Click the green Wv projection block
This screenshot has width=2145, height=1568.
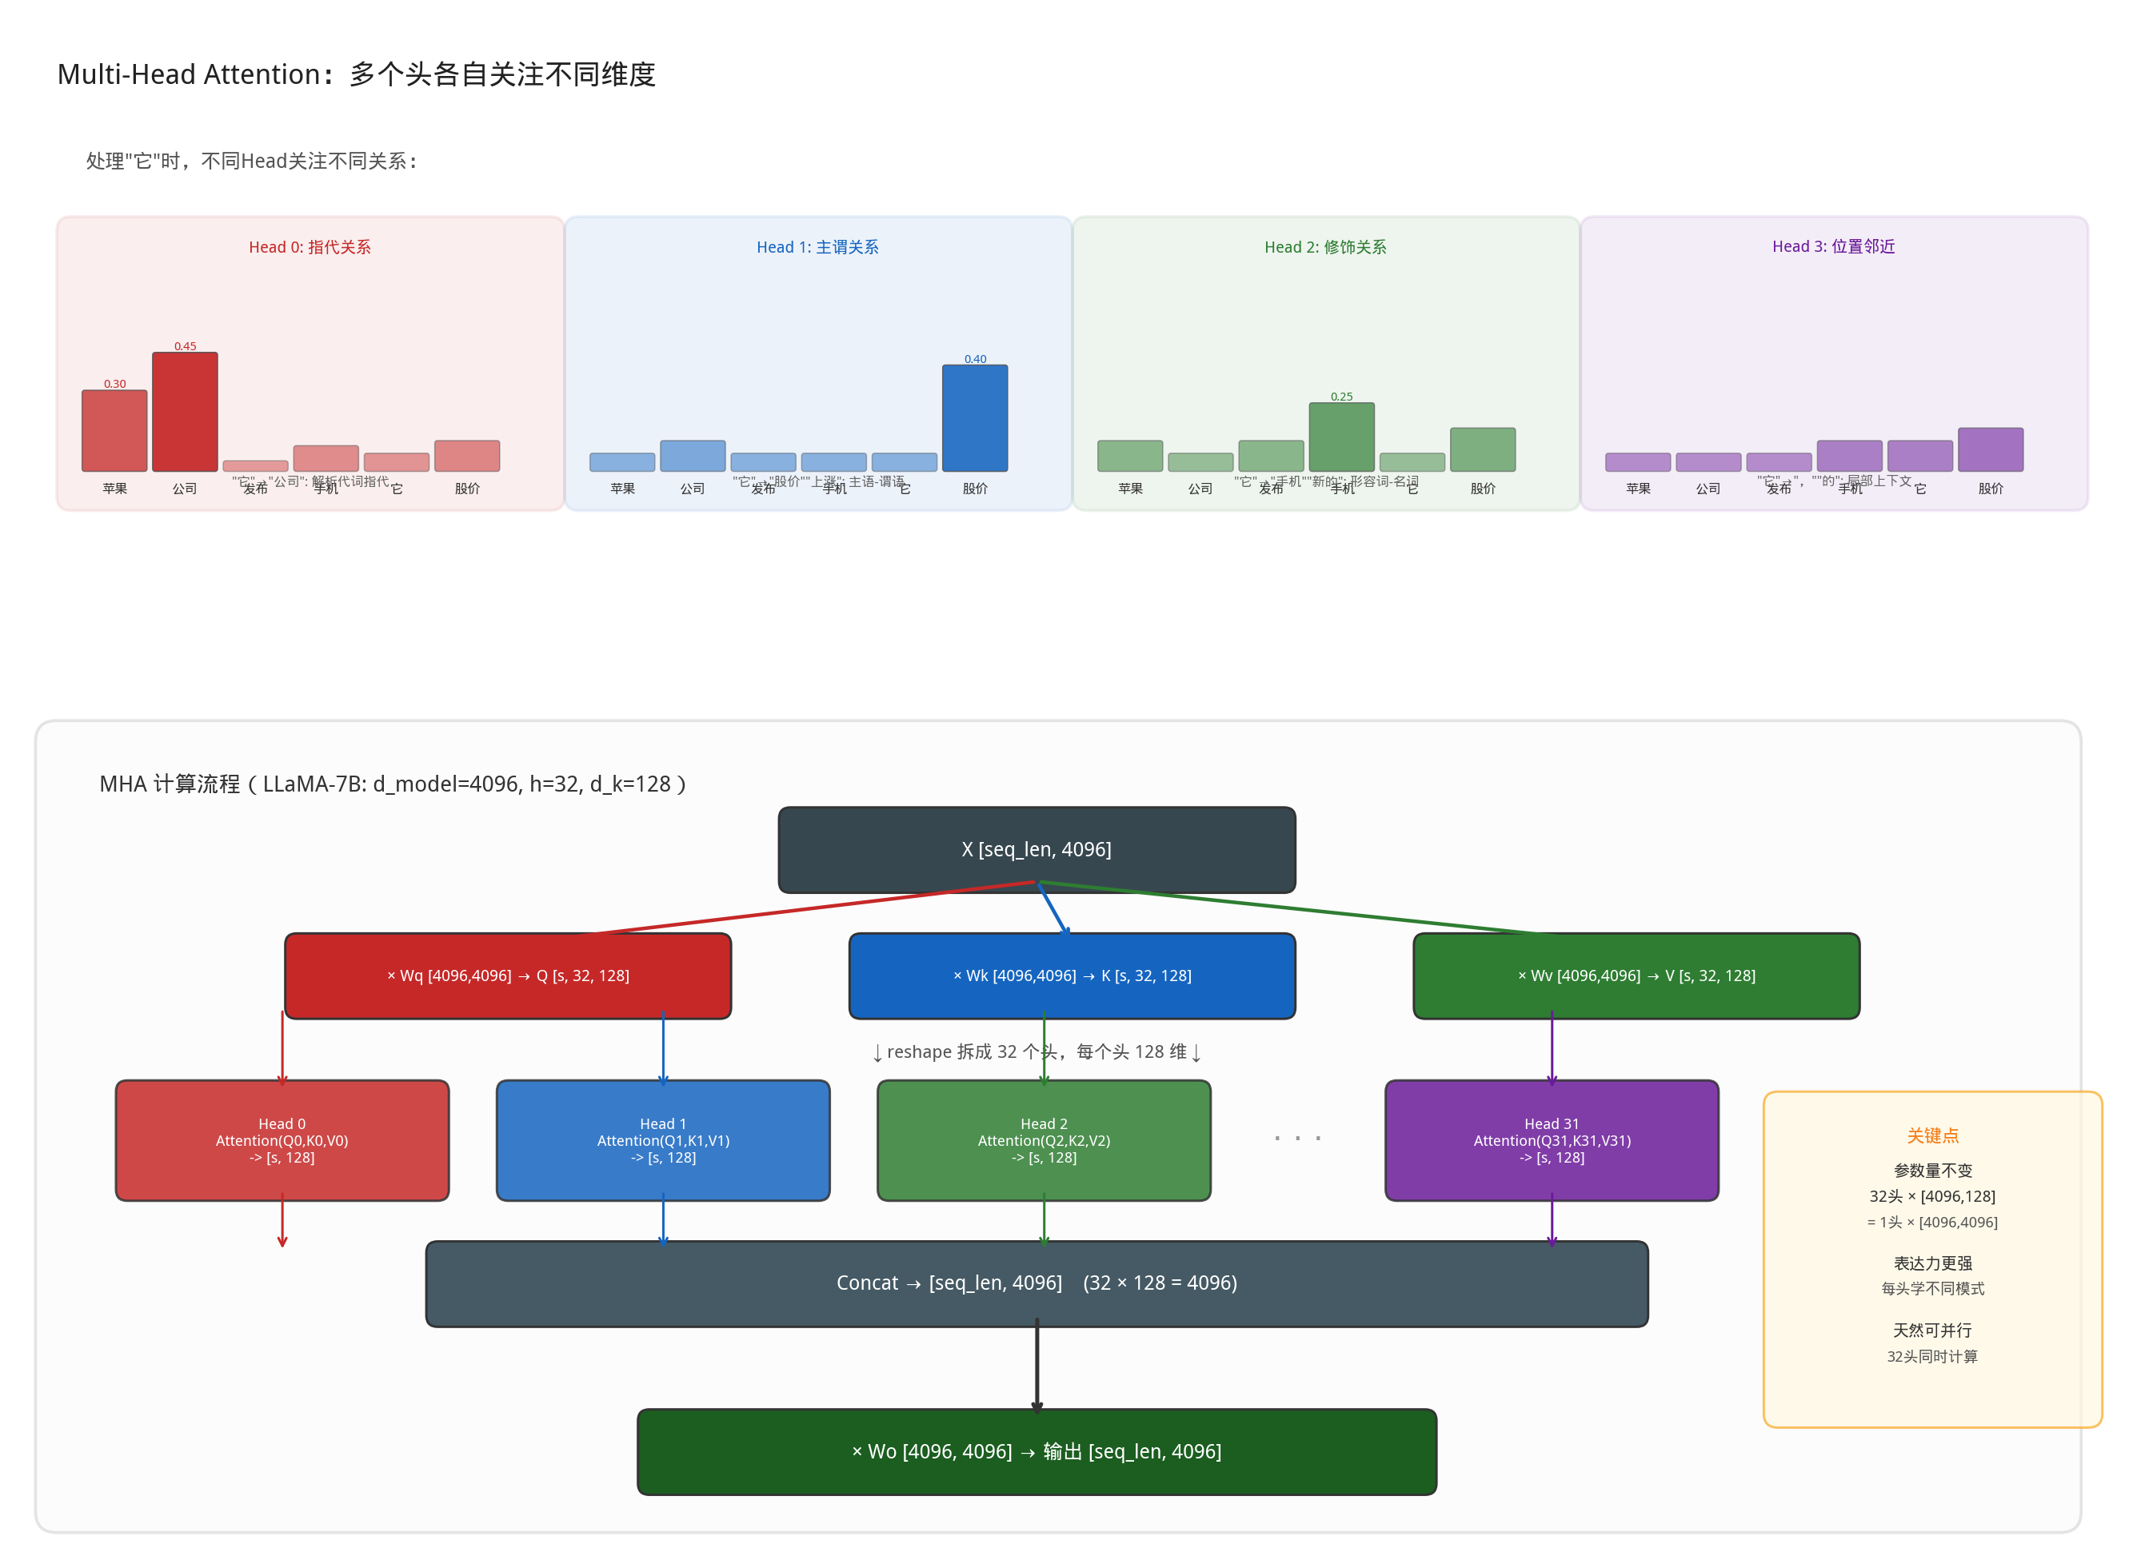click(x=1636, y=976)
